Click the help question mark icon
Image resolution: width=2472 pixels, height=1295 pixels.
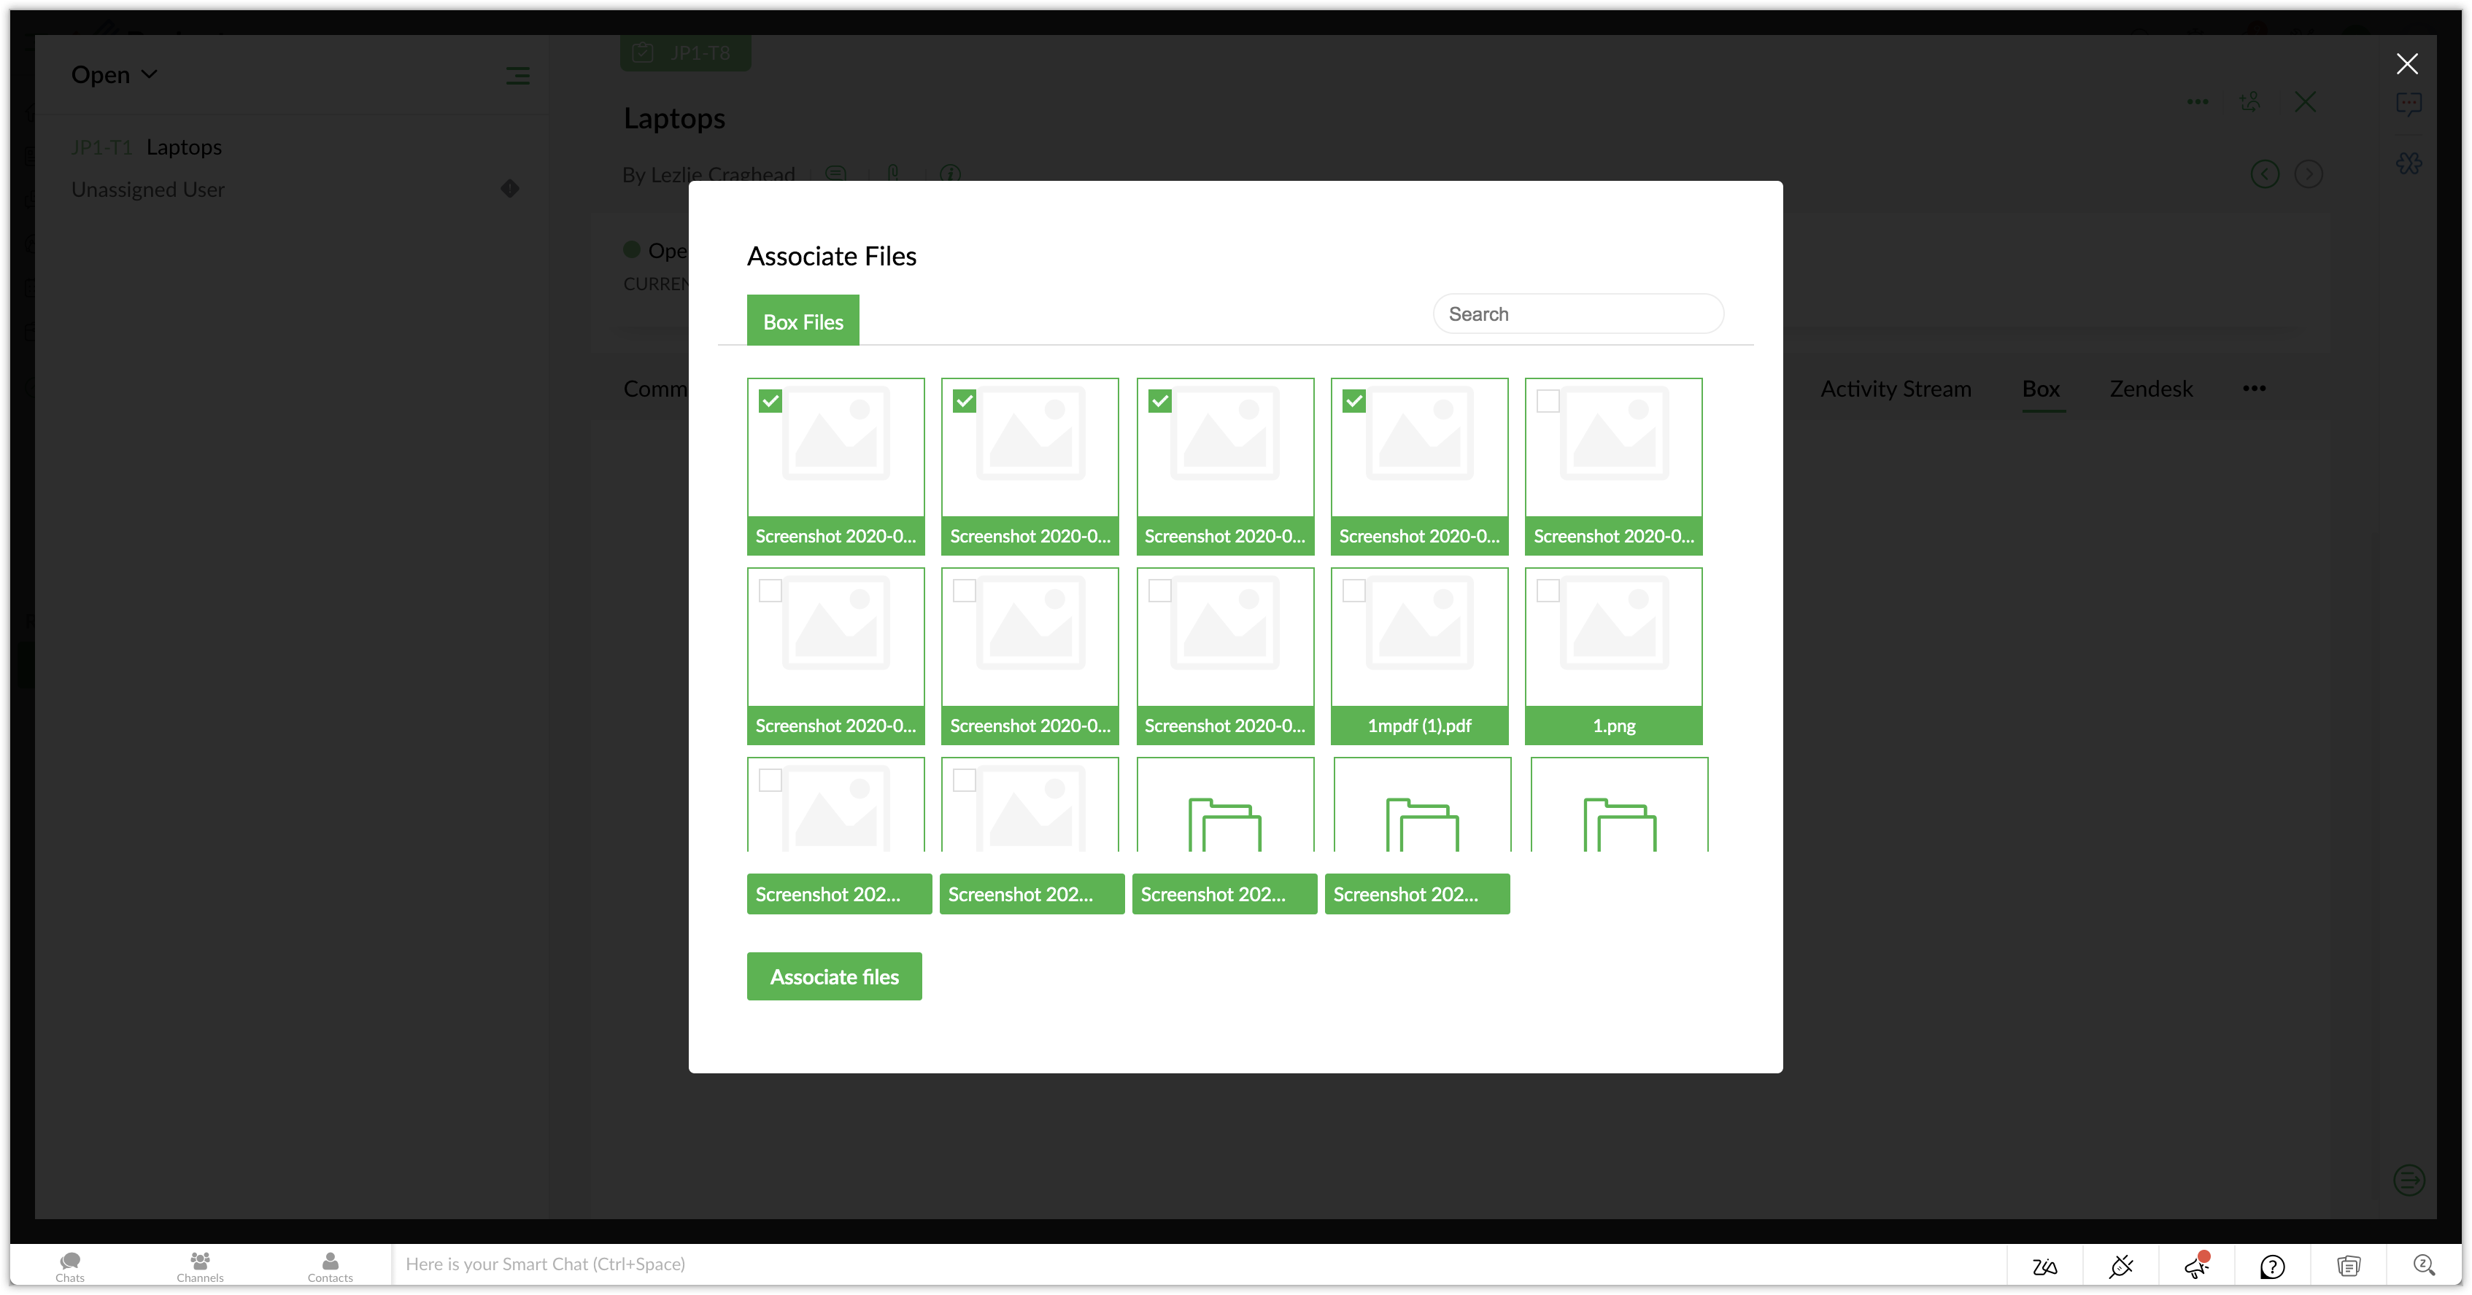click(2271, 1267)
